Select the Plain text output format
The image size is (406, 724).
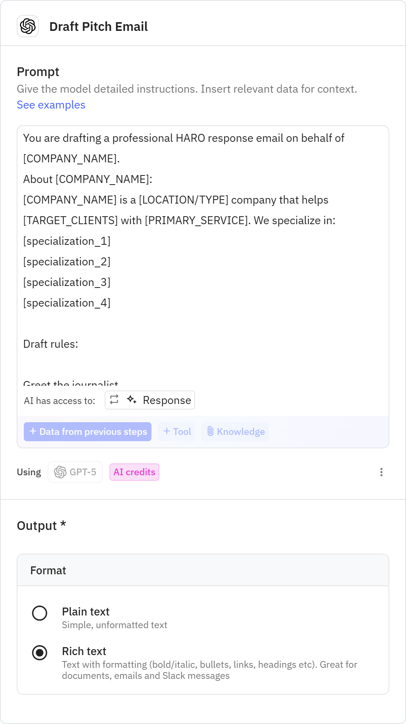40,613
